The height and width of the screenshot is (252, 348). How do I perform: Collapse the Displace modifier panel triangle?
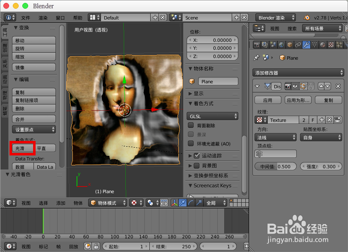[257, 86]
